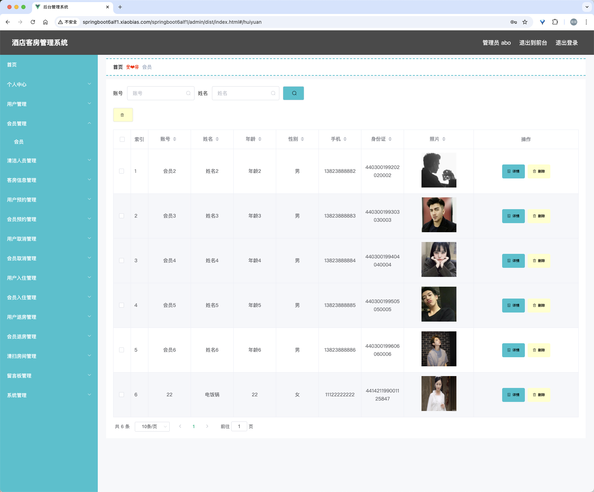Click 详情 button for 电饭锅 row

(513, 395)
